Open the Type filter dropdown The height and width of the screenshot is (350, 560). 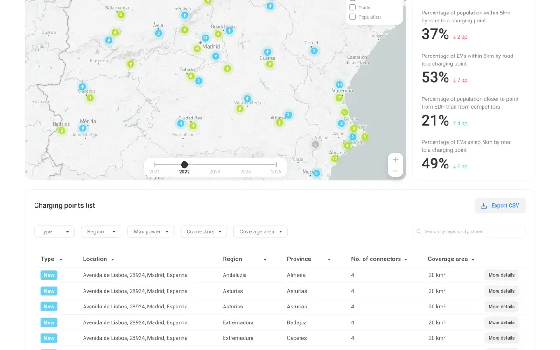click(x=55, y=231)
